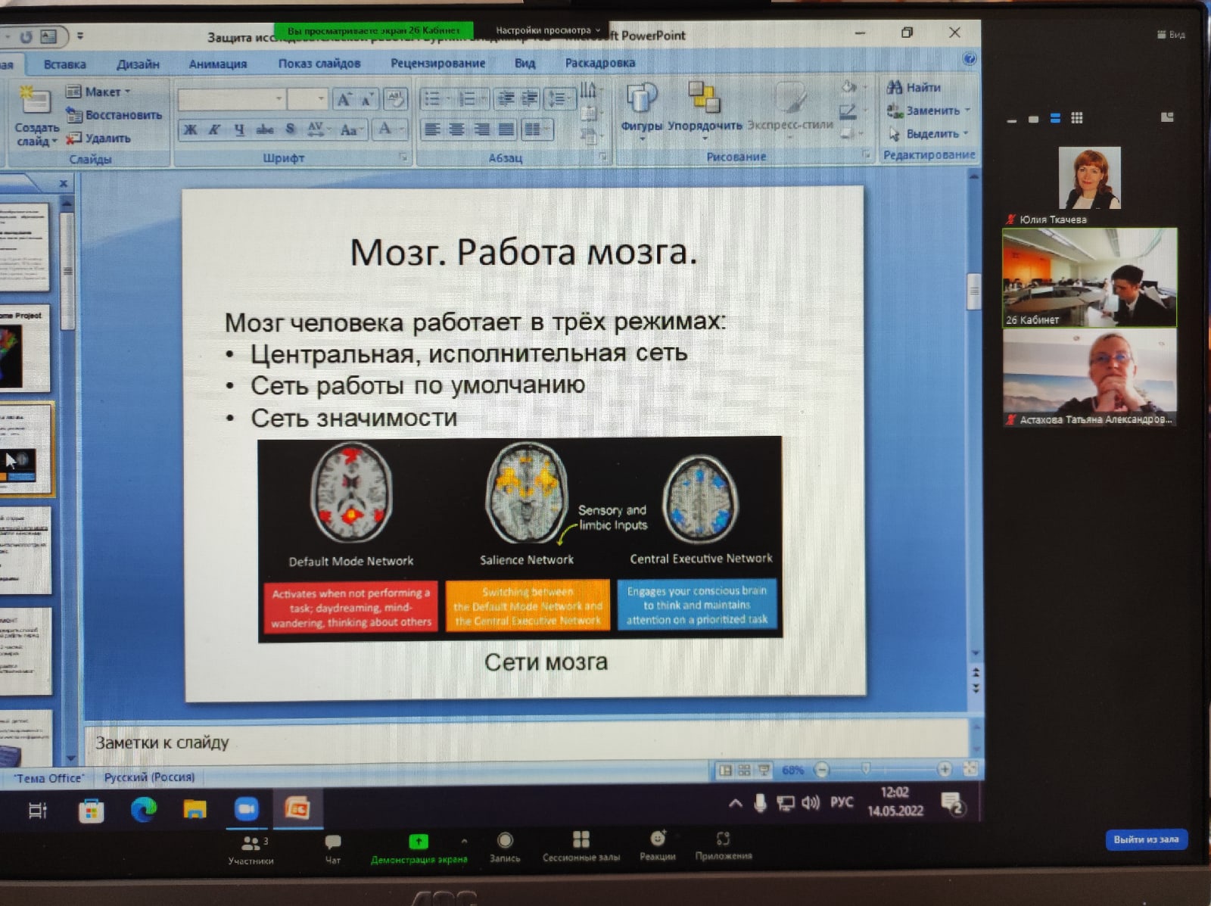Click the Запись record icon
This screenshot has width=1211, height=906.
click(505, 840)
